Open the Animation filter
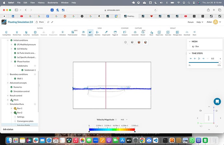224x145 pixels. 63,33
